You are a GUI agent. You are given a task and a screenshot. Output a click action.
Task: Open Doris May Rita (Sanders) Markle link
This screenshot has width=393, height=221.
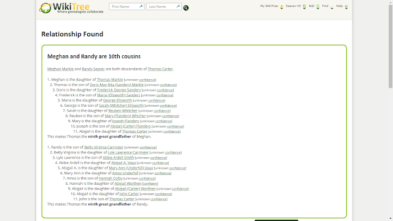(117, 85)
